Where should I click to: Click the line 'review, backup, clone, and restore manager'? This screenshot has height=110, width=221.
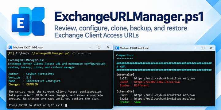41,67
